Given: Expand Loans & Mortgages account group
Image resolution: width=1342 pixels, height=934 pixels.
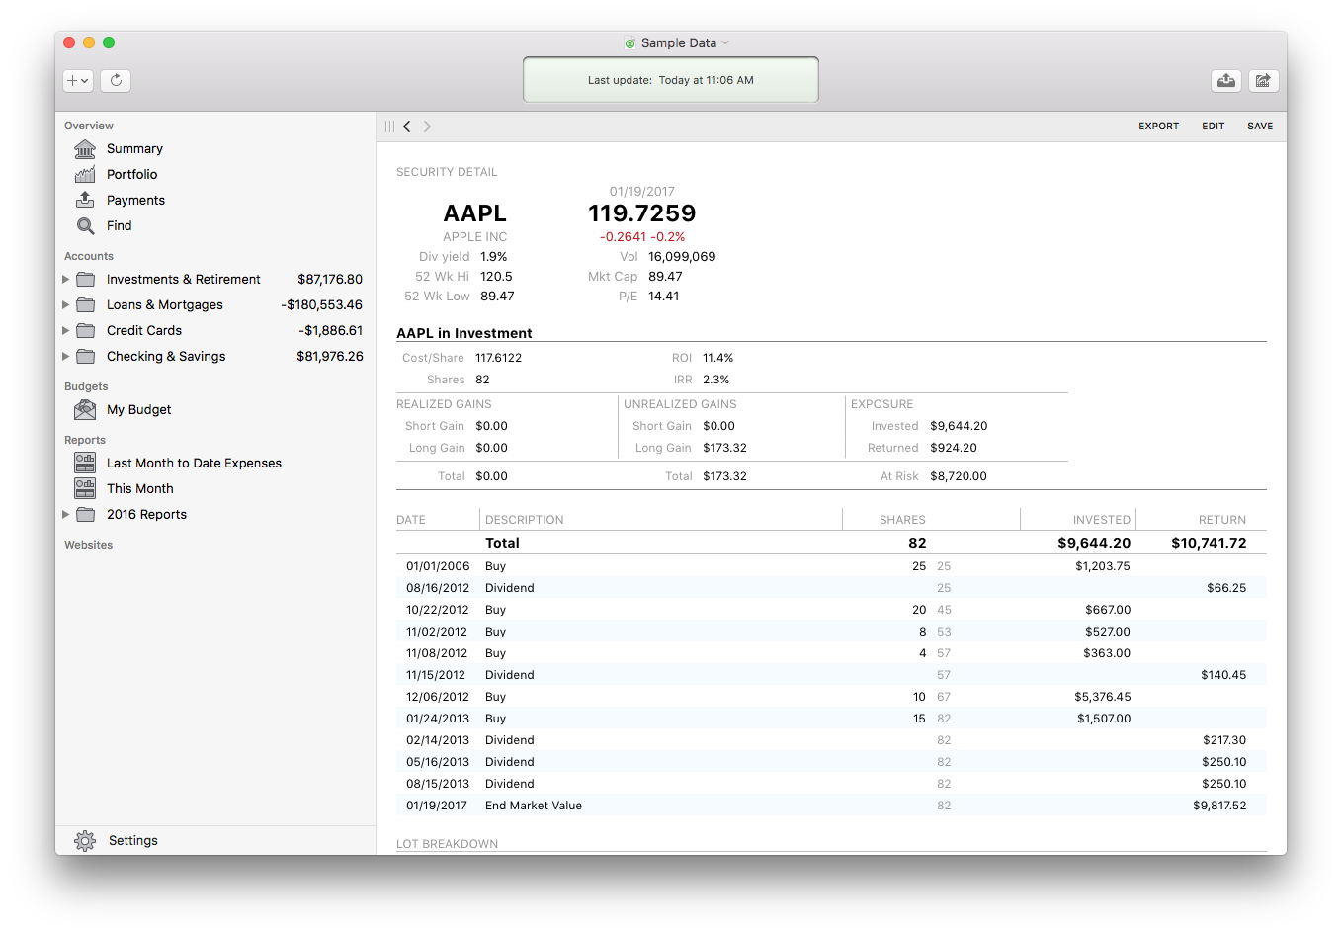Looking at the screenshot, I should tap(66, 305).
